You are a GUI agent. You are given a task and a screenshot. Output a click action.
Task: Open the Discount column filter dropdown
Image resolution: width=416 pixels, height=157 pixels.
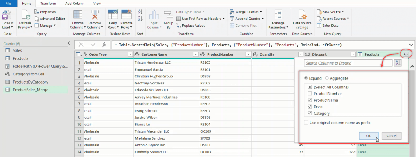coord(353,54)
